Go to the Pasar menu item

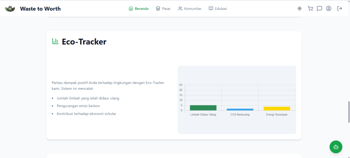[163, 9]
